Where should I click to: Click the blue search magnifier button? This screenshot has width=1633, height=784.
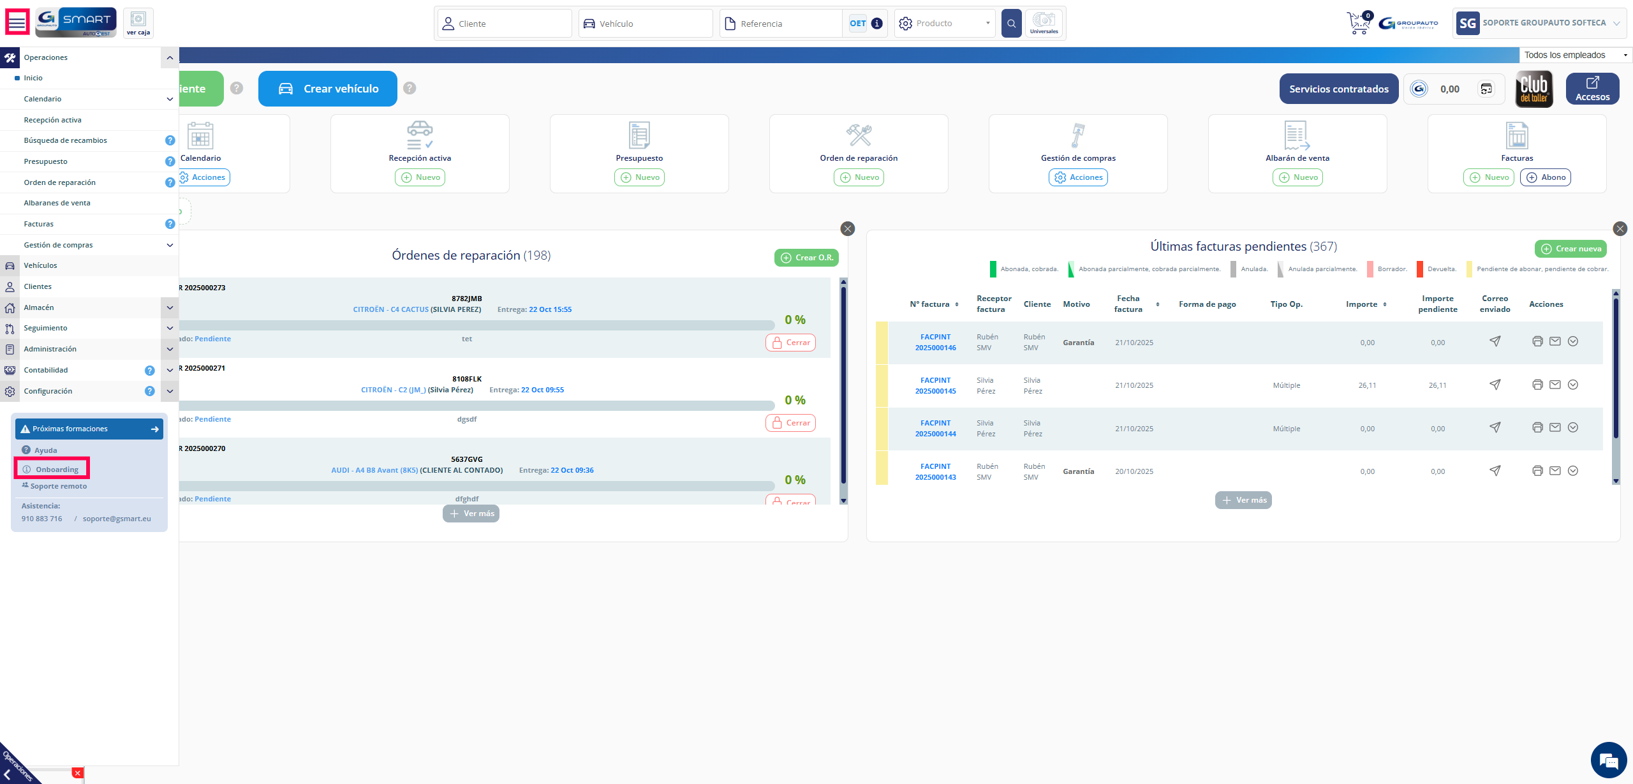click(x=1011, y=24)
